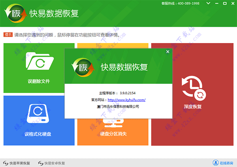
Task: Close the main application window
Action: [x=233, y=3]
